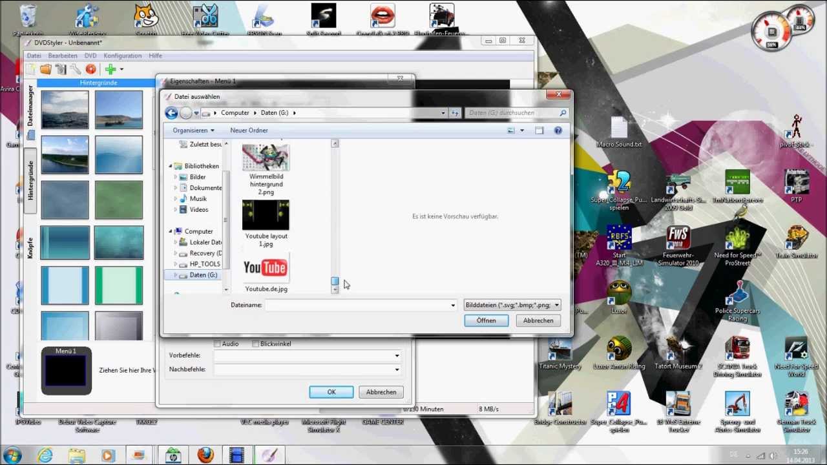Click Internet Explorer in the taskbar
The height and width of the screenshot is (465, 827).
click(x=45, y=455)
